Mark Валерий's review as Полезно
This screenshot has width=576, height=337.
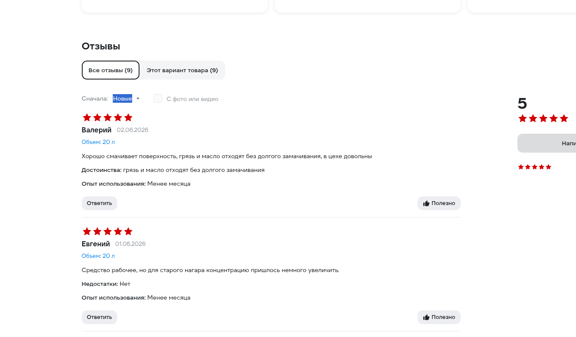coord(439,203)
